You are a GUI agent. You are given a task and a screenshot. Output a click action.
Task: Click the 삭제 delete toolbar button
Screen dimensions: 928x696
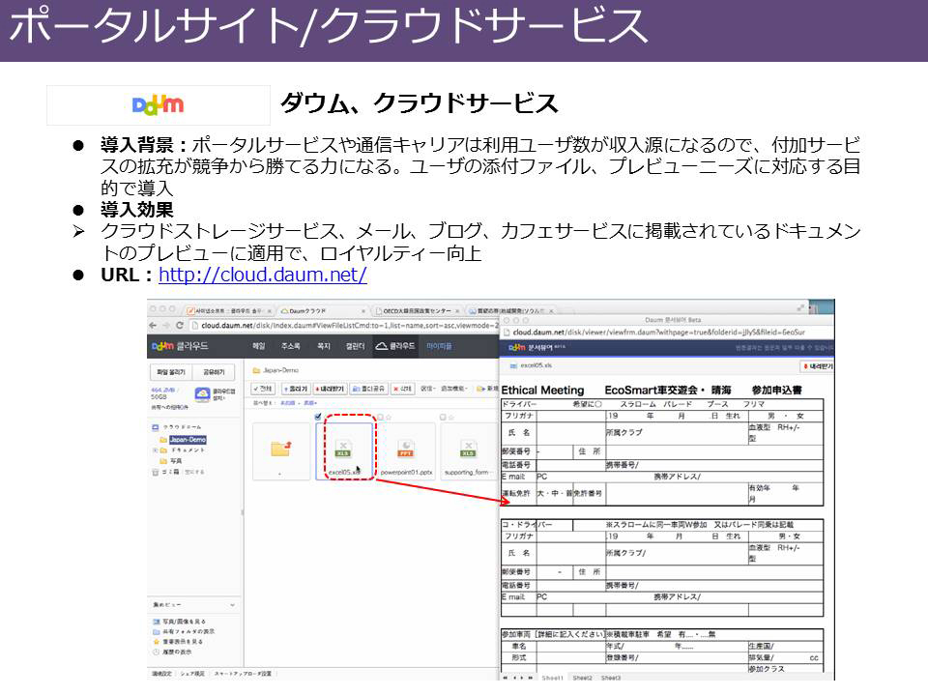point(403,389)
